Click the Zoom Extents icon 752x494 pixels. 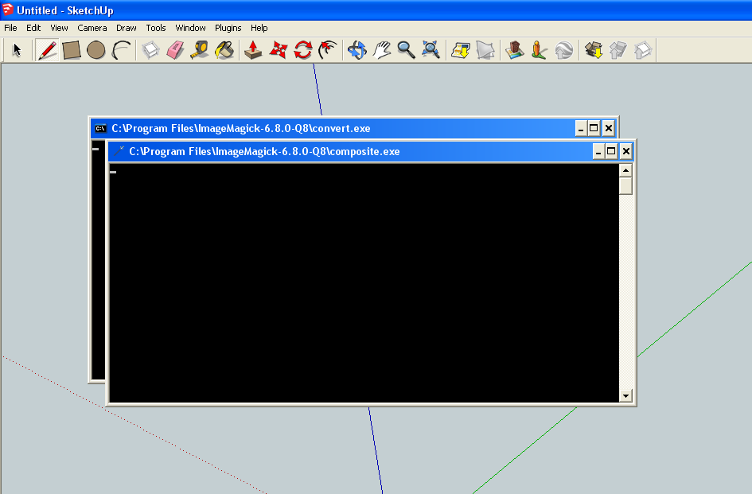[431, 50]
